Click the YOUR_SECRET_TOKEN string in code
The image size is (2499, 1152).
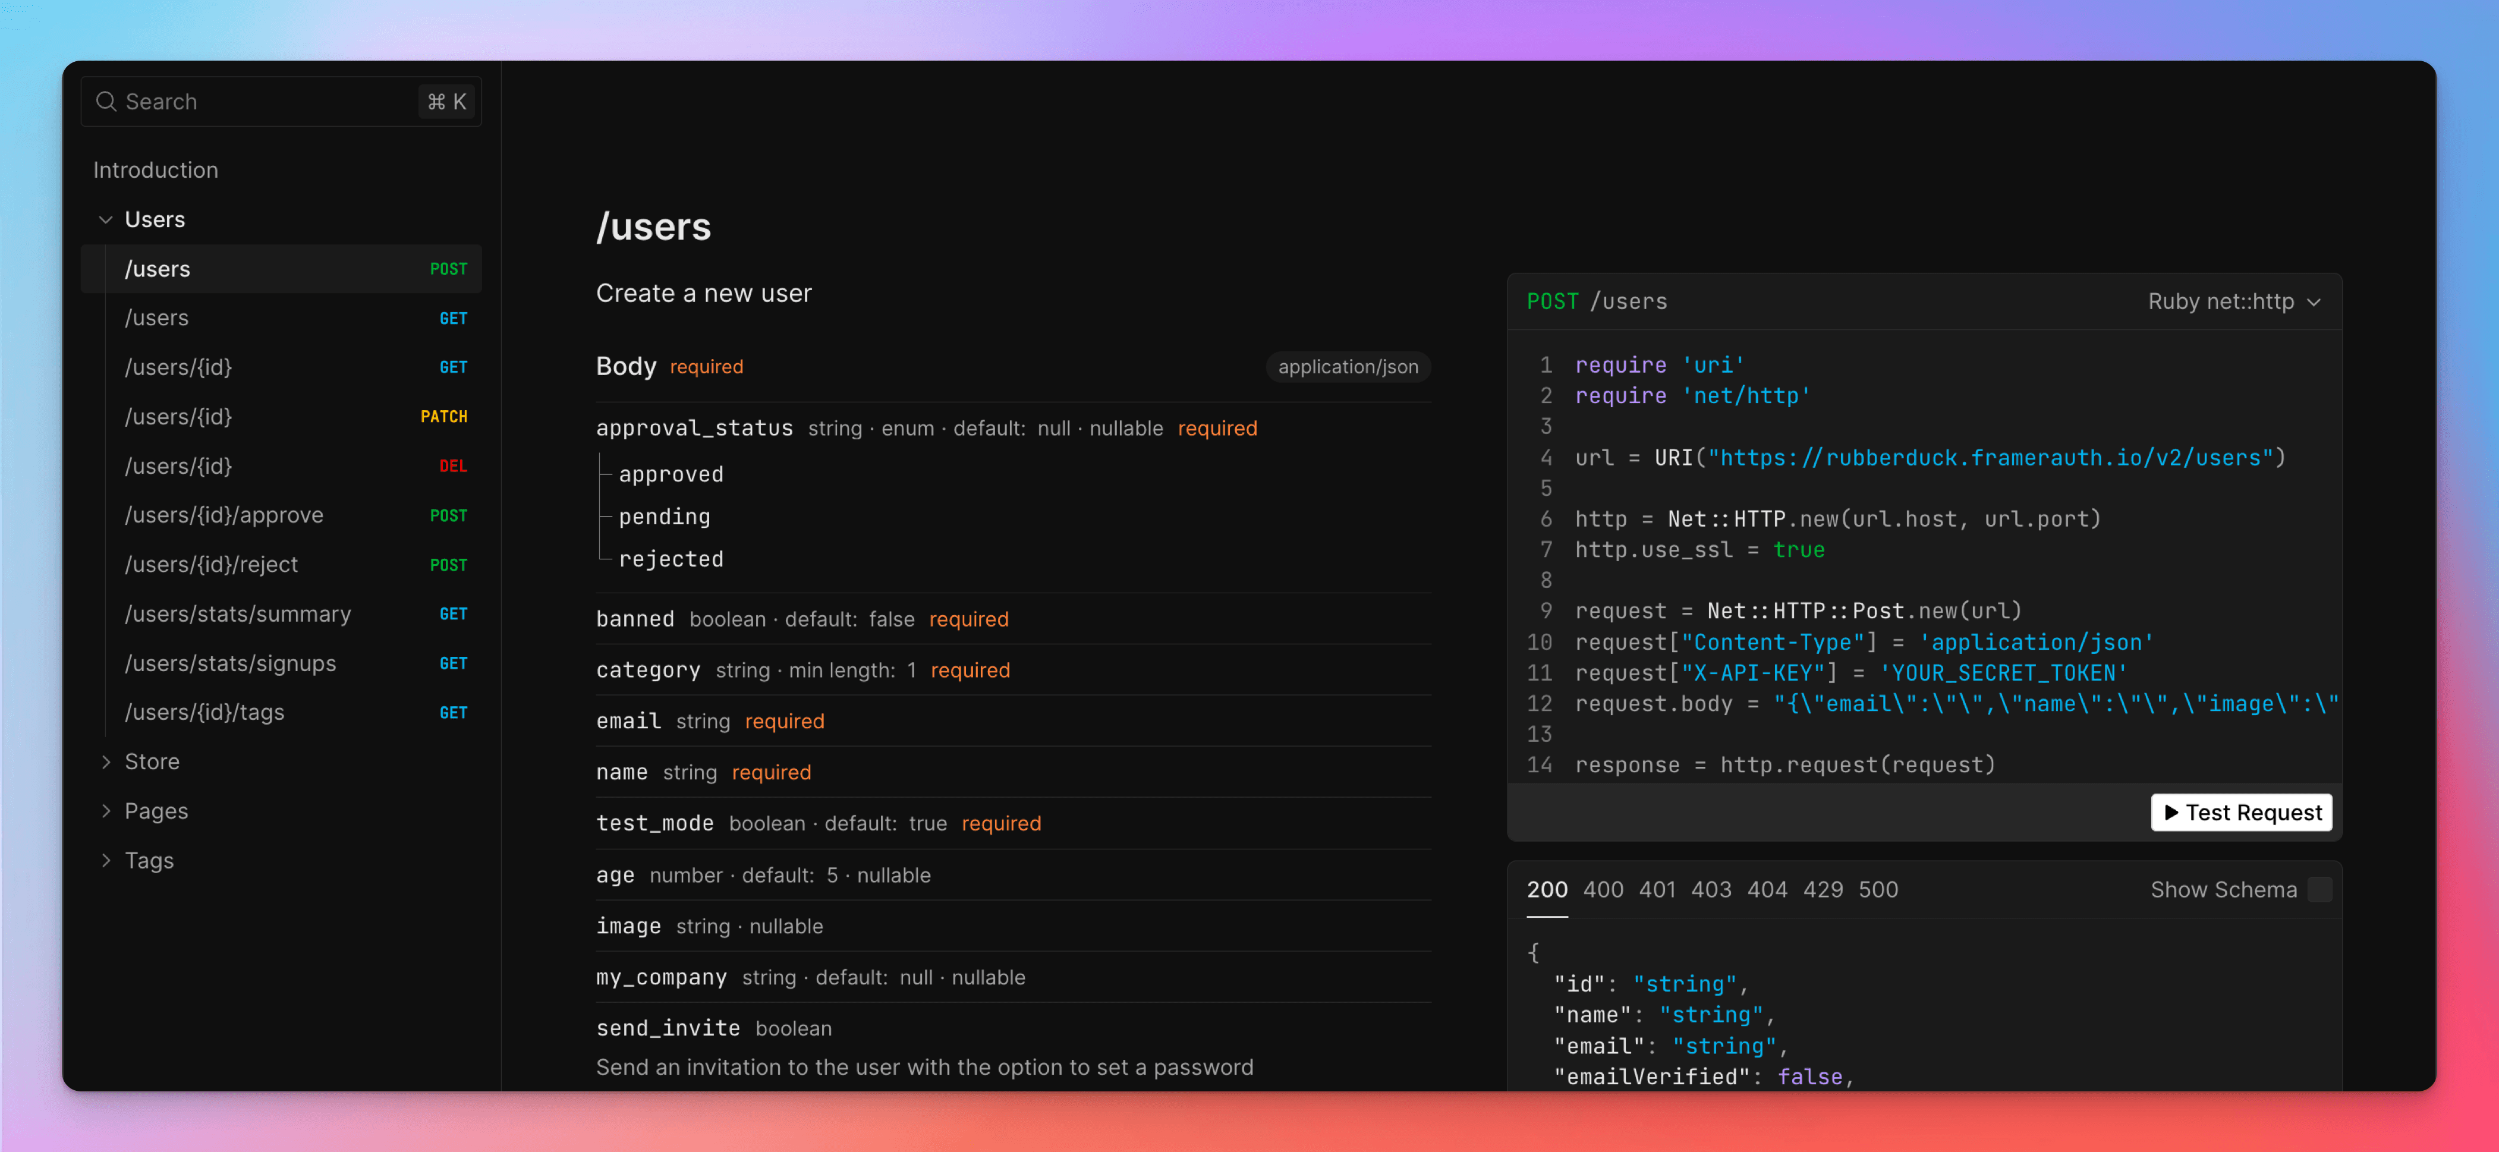tap(2003, 673)
